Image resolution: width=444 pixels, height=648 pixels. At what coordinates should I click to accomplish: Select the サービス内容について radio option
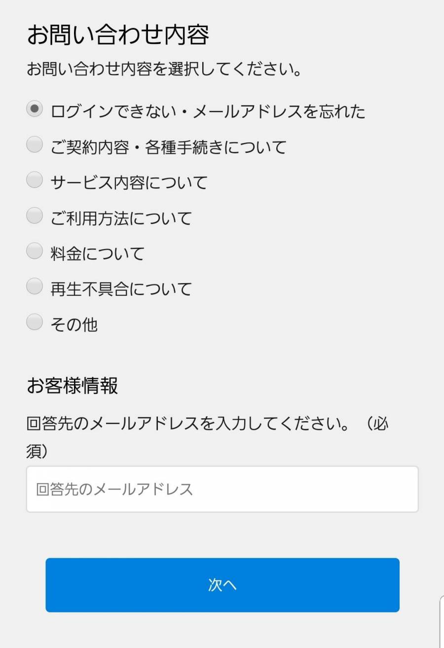pos(35,180)
